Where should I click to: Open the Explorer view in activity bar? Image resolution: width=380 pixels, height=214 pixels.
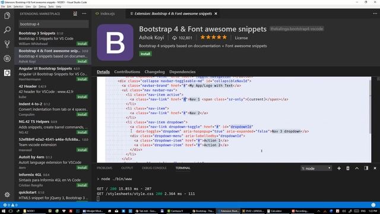point(7,16)
